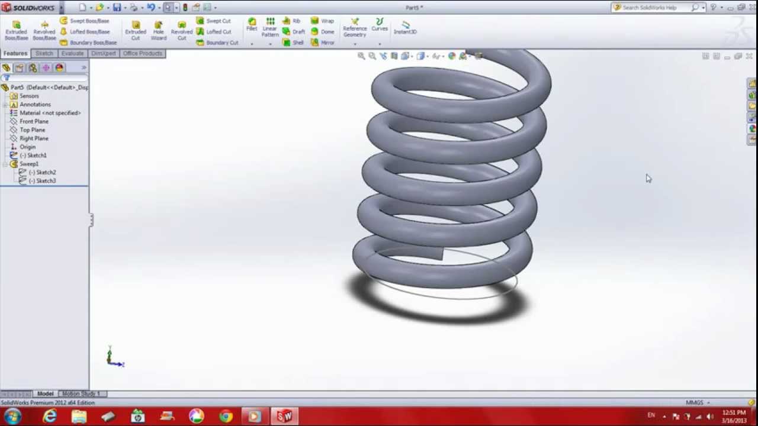Click the New document icon
Viewport: 758px width, 426px height.
[x=83, y=8]
